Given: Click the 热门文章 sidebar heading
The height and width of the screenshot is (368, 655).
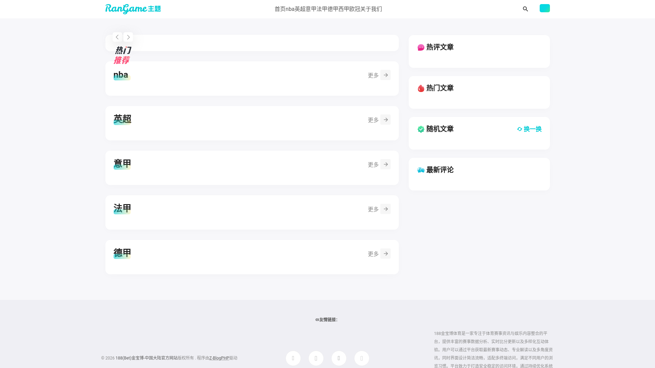Looking at the screenshot, I should click(x=440, y=88).
